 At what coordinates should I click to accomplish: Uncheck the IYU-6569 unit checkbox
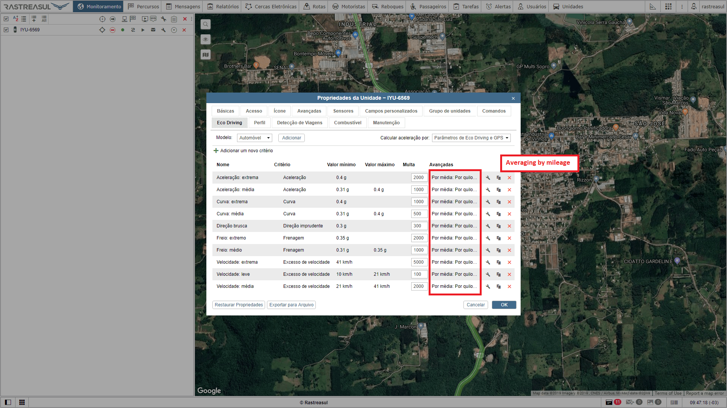click(6, 30)
